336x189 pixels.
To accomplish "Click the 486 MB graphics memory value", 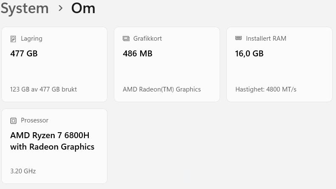I will click(x=138, y=53).
